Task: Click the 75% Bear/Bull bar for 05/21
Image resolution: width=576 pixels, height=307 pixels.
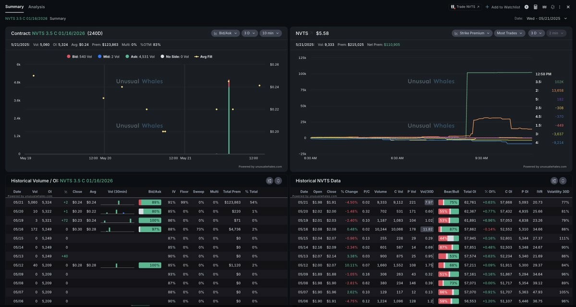Action: click(x=449, y=202)
